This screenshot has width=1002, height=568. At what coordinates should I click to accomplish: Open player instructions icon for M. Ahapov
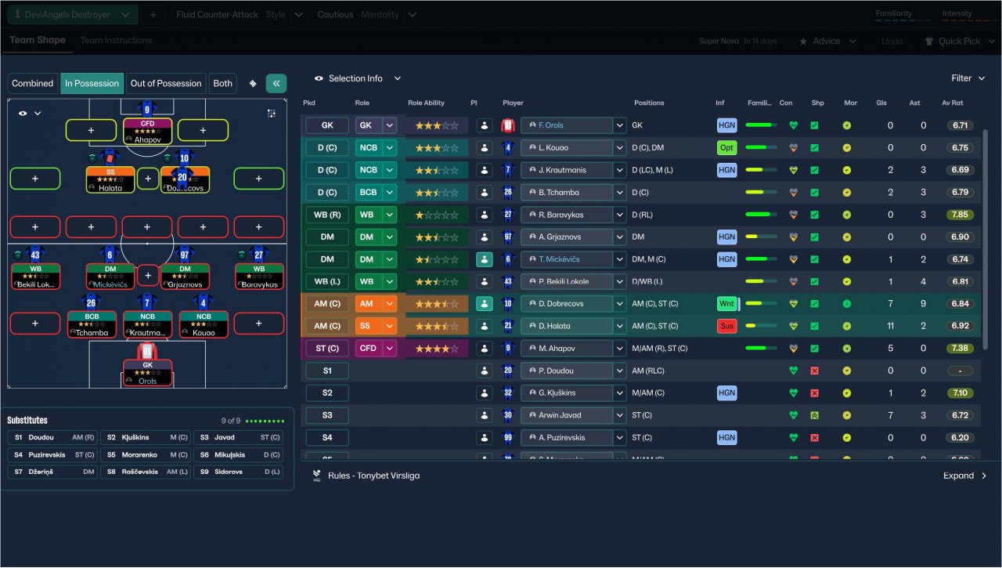pos(485,349)
